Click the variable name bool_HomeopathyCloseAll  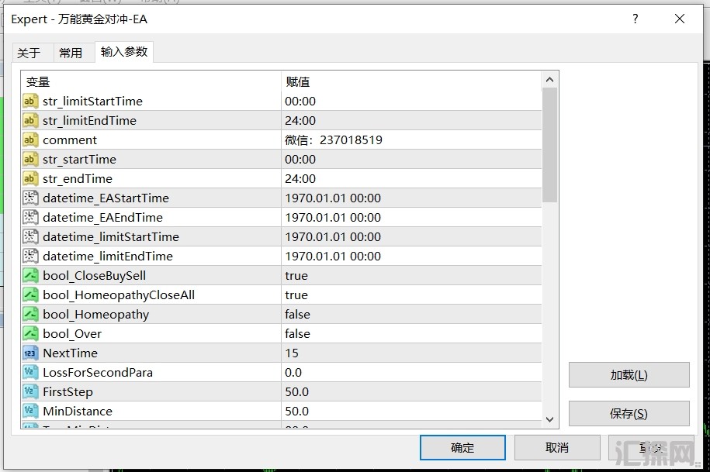(x=119, y=295)
